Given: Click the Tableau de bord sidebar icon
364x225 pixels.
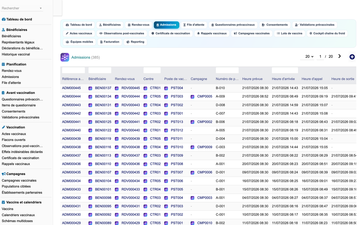Looking at the screenshot, I should pos(4,19).
